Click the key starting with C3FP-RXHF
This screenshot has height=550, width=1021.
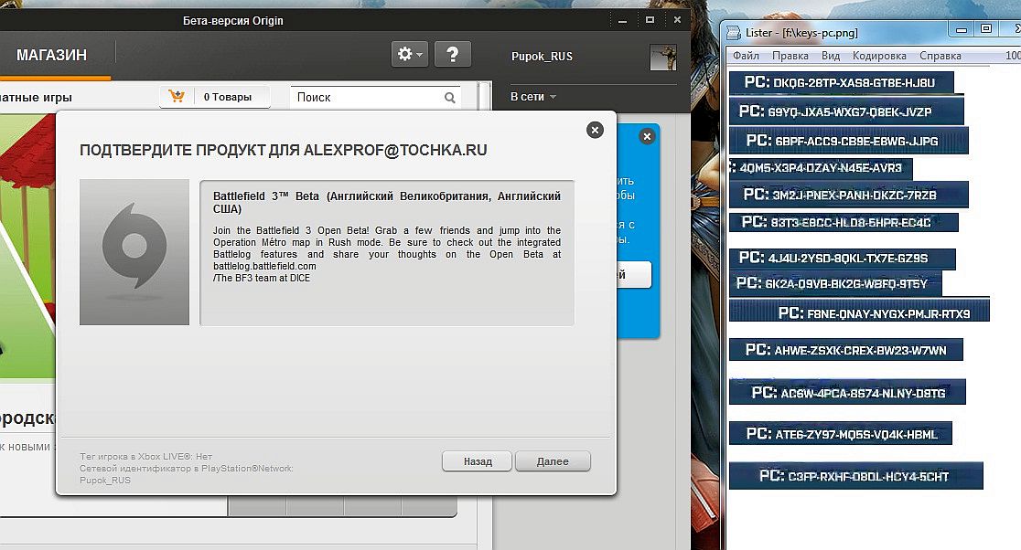click(x=855, y=476)
